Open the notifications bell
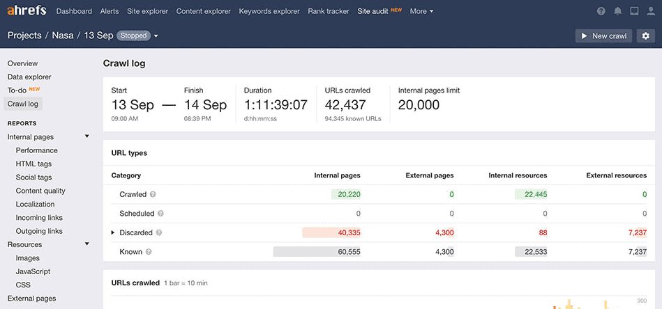This screenshot has width=662, height=309. click(617, 12)
